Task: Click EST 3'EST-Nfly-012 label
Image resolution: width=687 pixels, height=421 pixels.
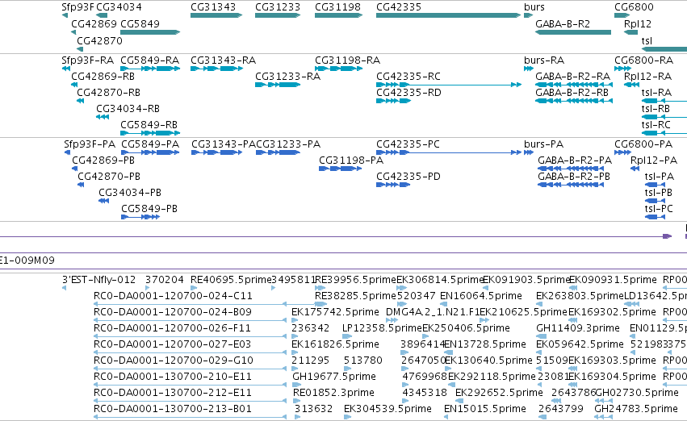Action: pyautogui.click(x=99, y=280)
